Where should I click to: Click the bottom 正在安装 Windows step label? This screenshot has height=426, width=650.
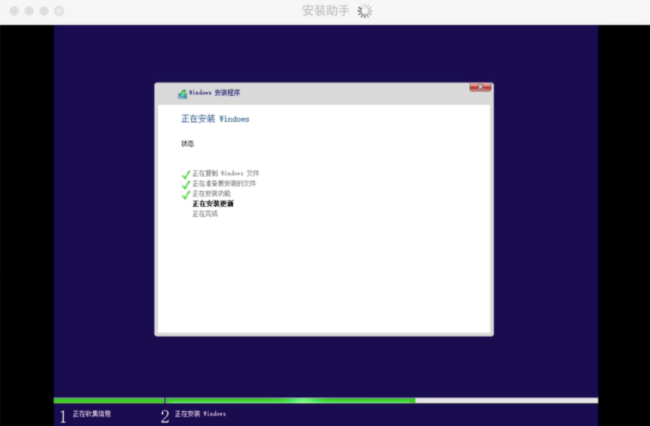200,413
